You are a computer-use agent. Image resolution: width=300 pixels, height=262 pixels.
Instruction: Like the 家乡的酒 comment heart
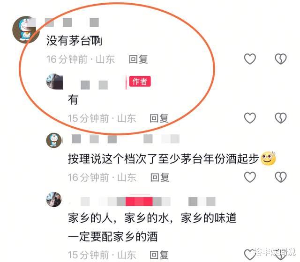click(x=250, y=255)
